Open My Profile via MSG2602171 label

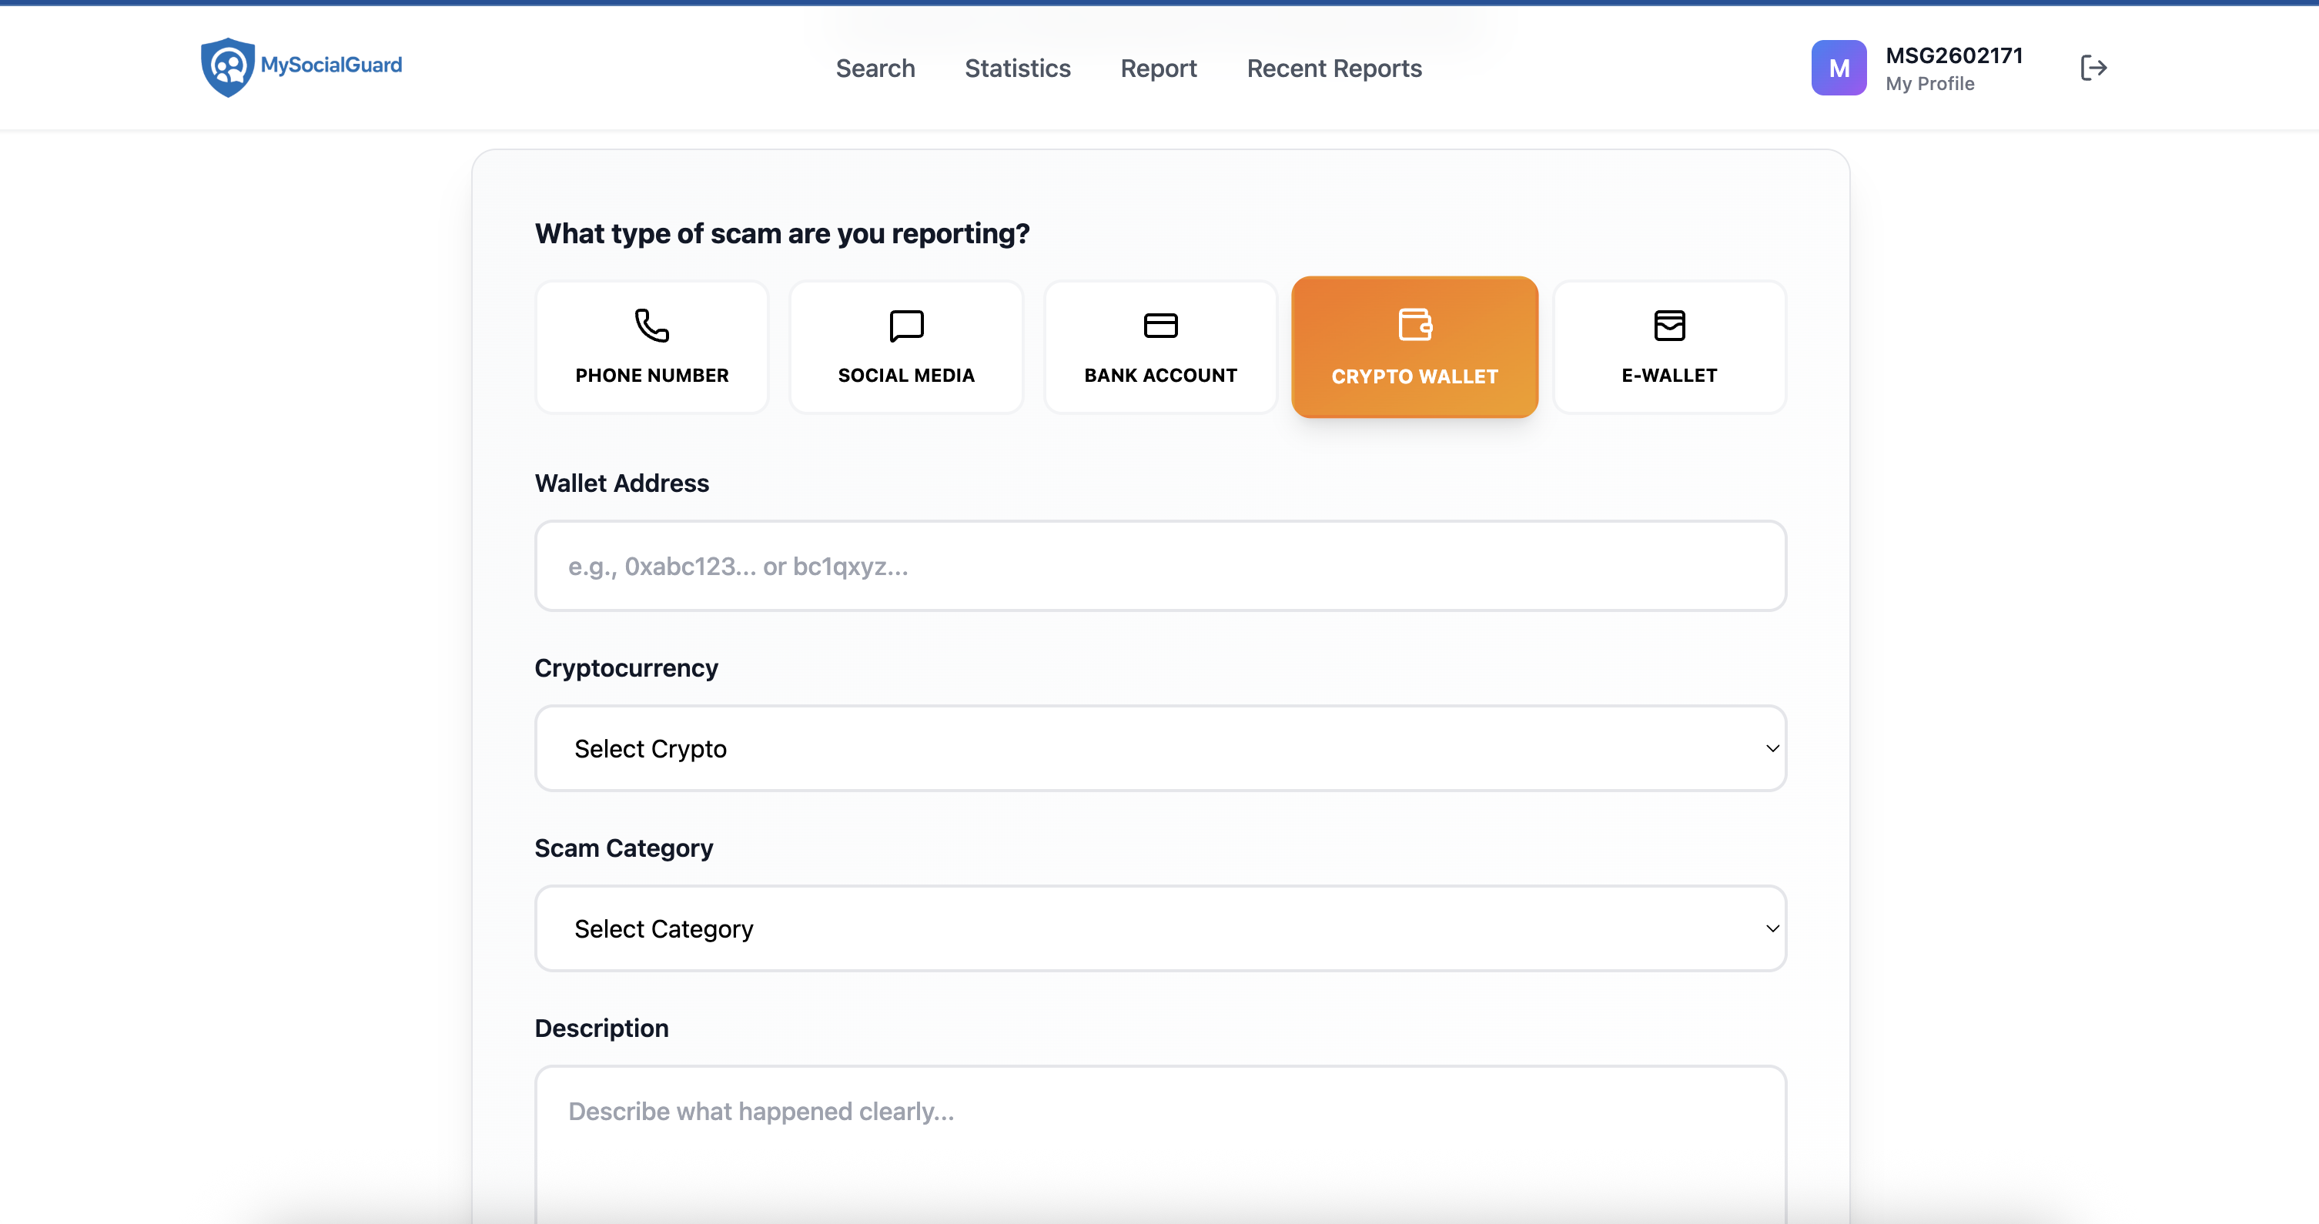[1954, 67]
